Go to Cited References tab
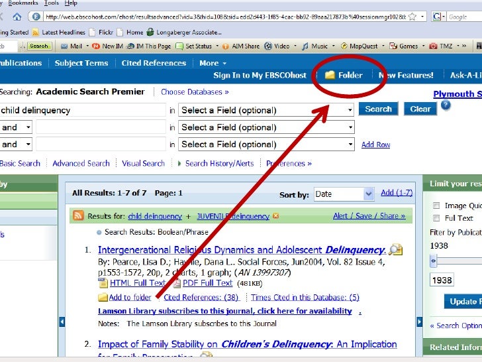The height and width of the screenshot is (362, 482). coord(154,63)
